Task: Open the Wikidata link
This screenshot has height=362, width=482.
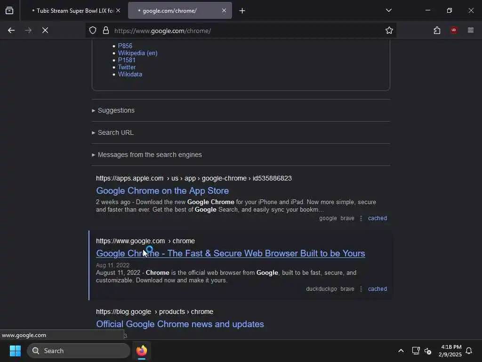Action: [130, 74]
